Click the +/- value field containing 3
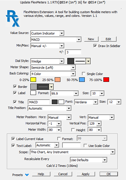 73,52
